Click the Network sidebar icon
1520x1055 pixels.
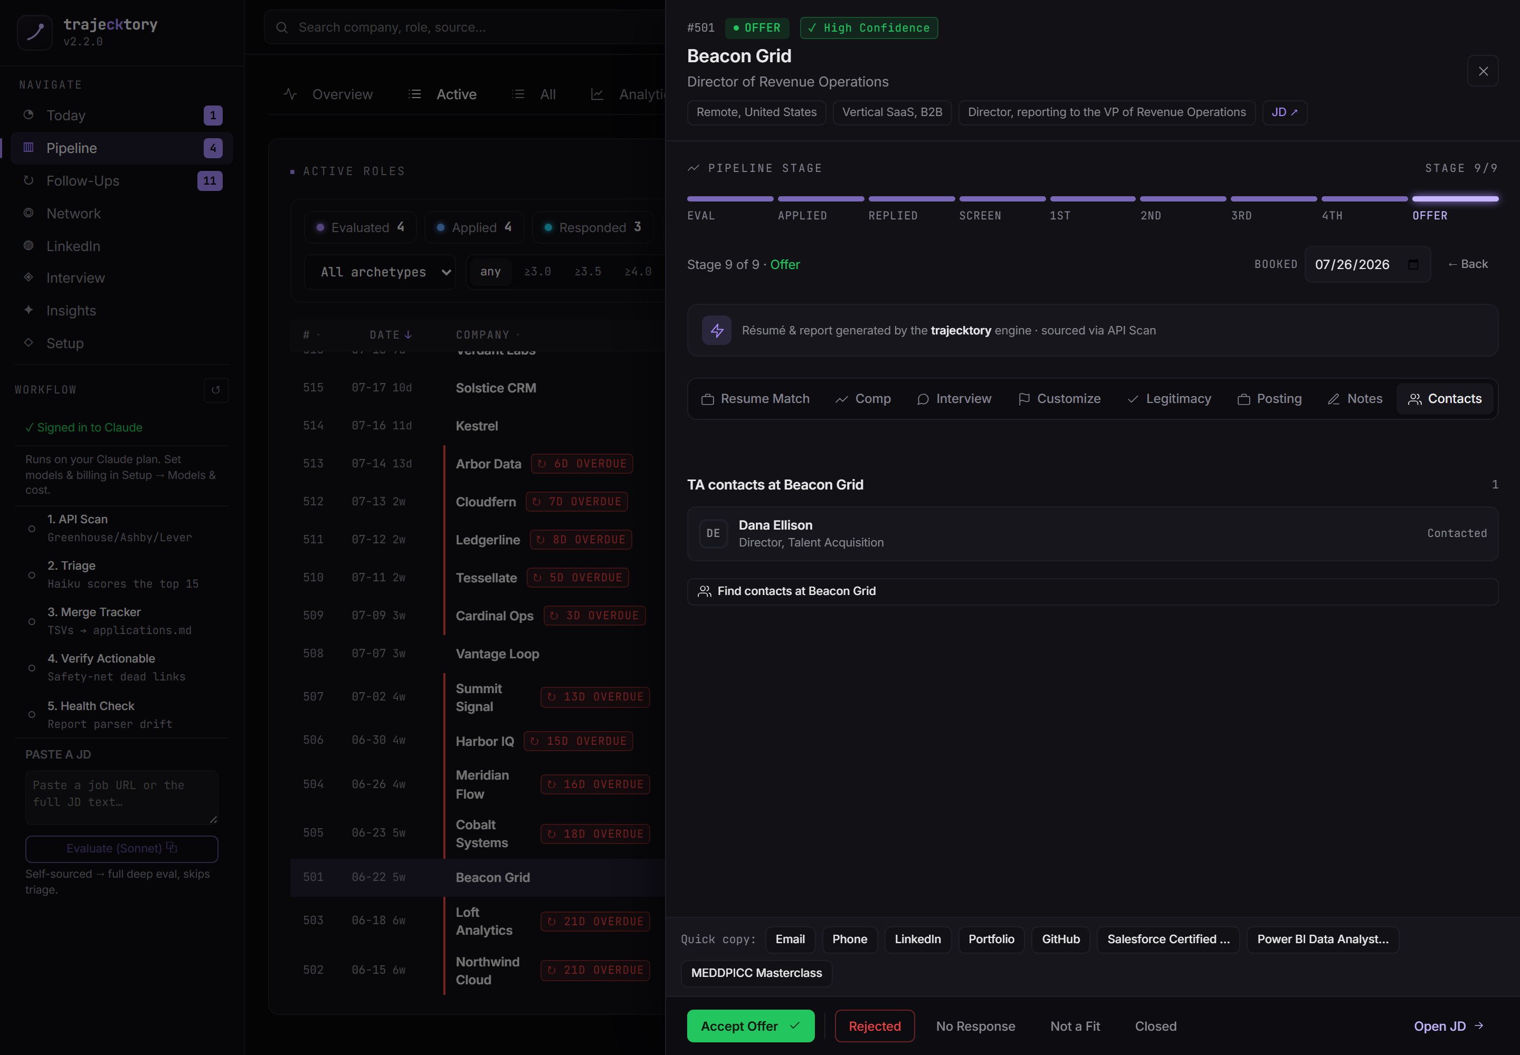click(x=28, y=213)
